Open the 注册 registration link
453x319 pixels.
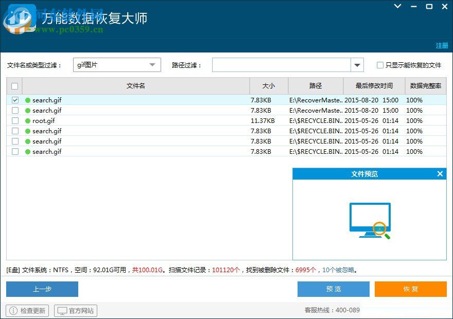pyautogui.click(x=442, y=46)
